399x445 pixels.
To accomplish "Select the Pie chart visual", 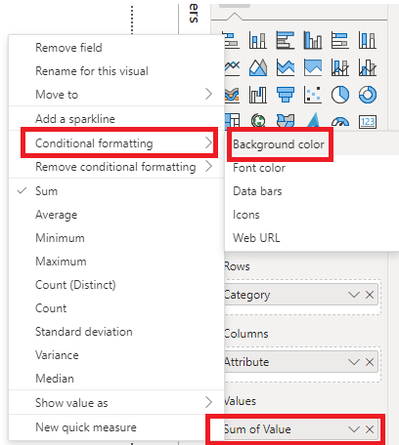I will [x=340, y=95].
